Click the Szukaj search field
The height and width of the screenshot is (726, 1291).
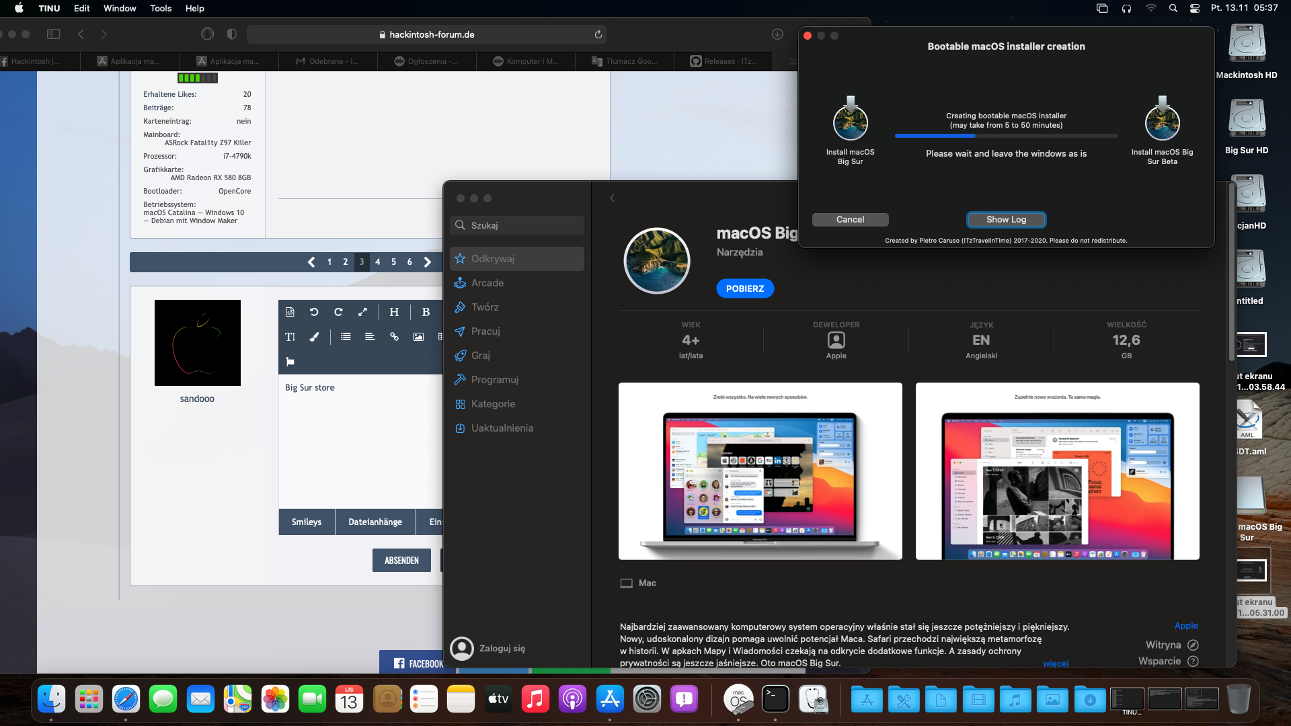[516, 225]
